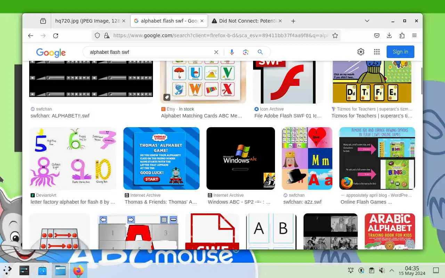Expand the list all tabs dropdown
Screen dimensions: 445x278
pos(367,21)
